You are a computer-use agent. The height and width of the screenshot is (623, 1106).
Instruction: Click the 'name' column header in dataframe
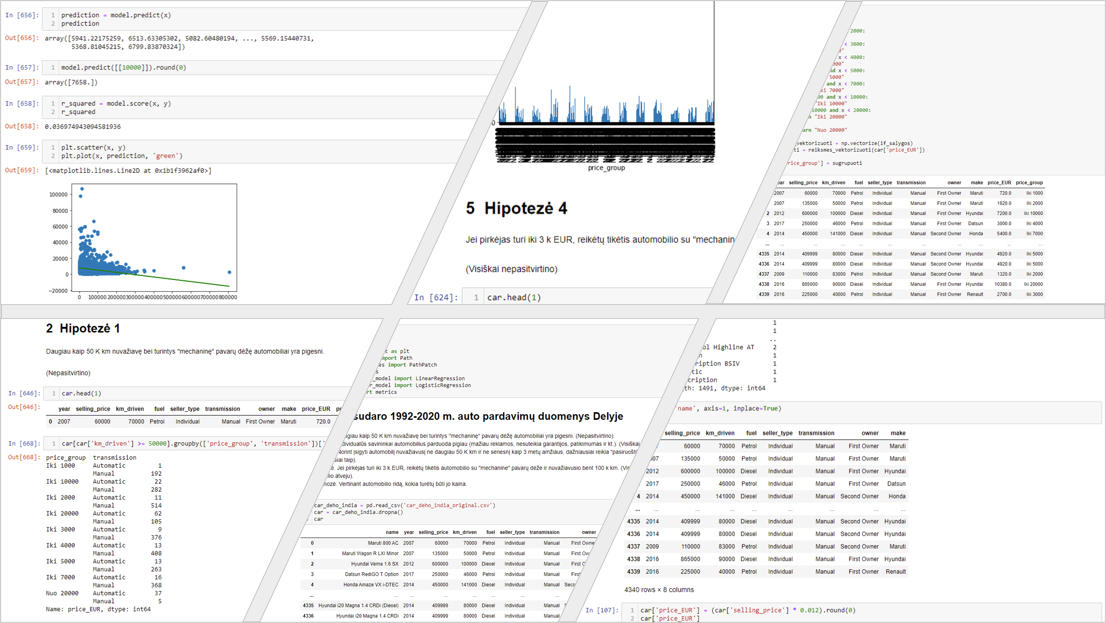[392, 532]
